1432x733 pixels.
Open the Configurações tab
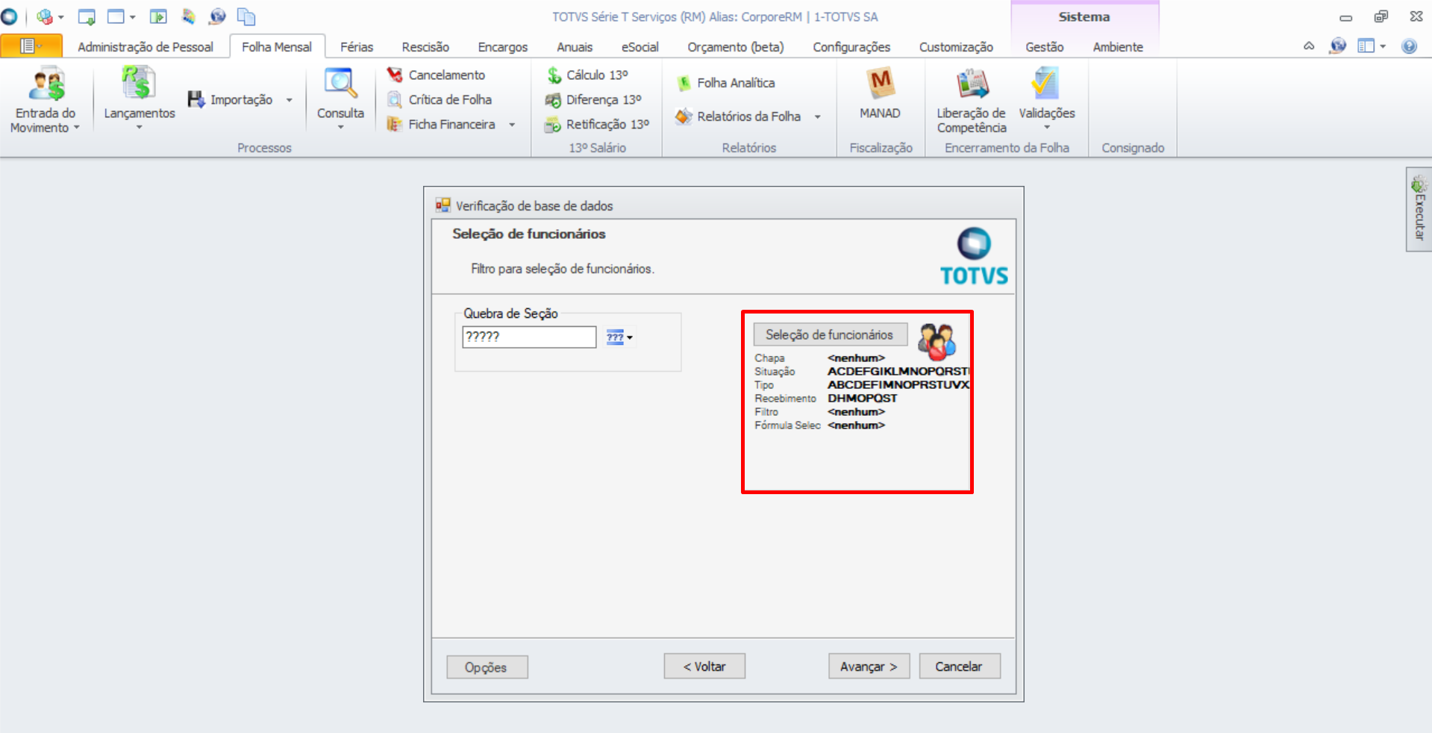click(851, 47)
